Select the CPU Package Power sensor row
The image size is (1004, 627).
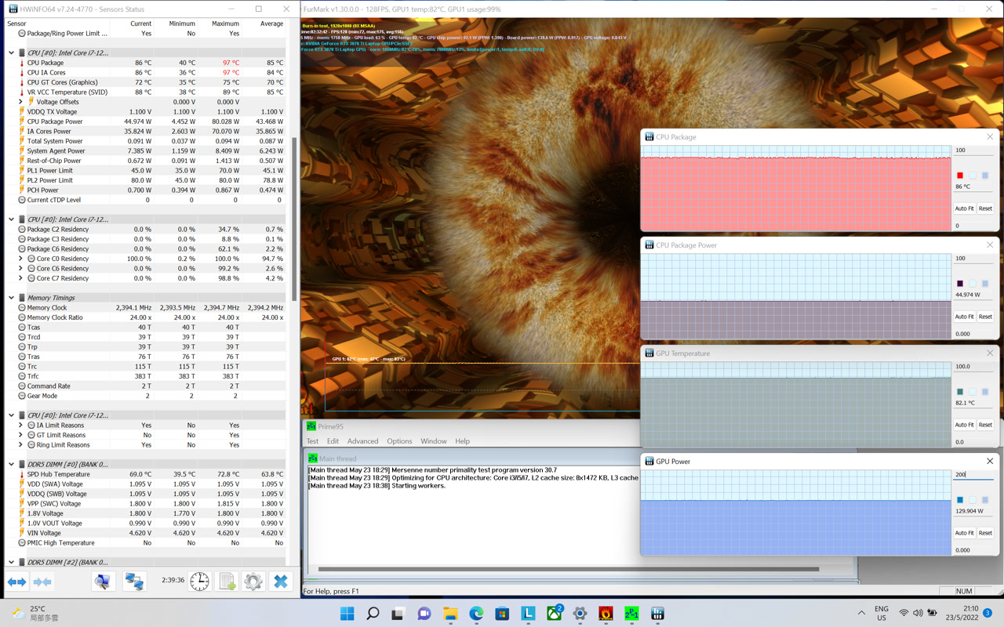(146, 121)
